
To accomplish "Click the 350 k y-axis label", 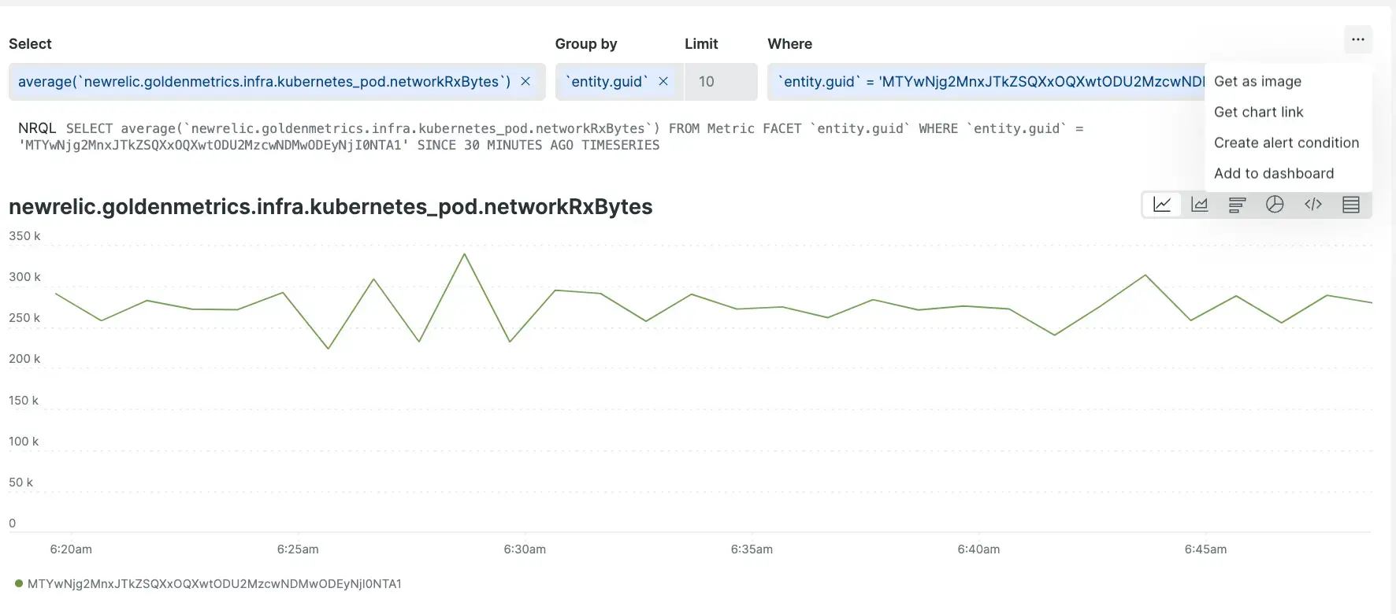I will [x=24, y=236].
